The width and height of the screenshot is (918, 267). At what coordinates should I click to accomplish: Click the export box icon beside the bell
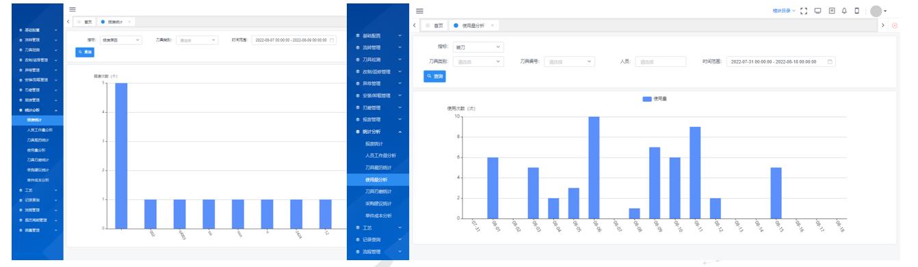pyautogui.click(x=831, y=11)
